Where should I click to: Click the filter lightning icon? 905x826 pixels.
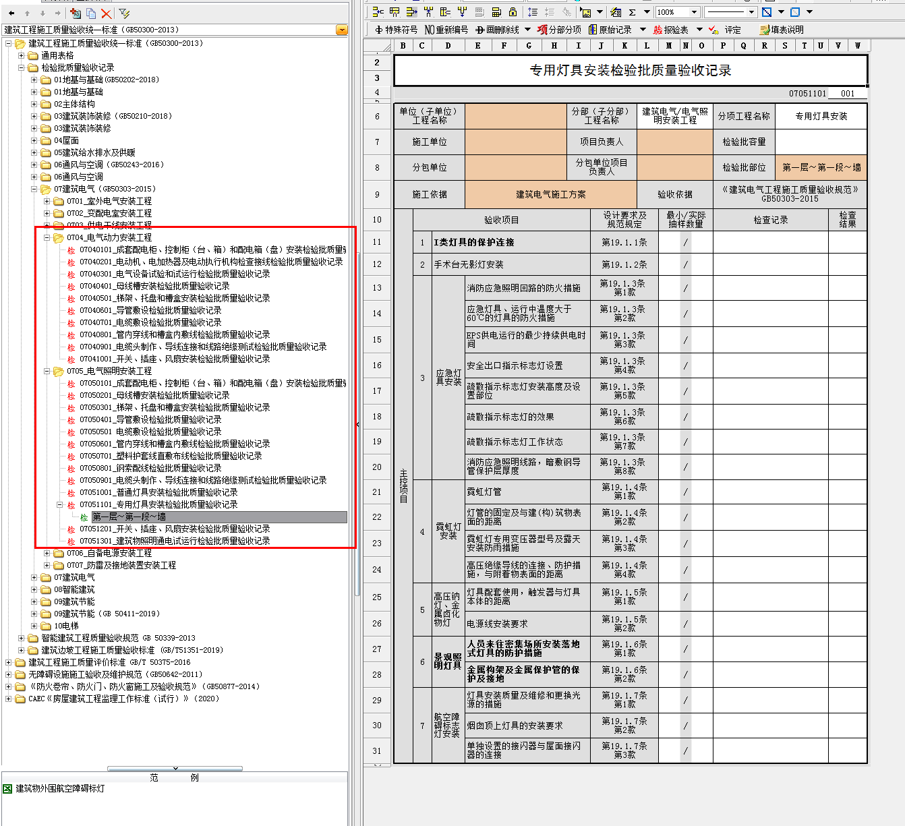[x=124, y=13]
